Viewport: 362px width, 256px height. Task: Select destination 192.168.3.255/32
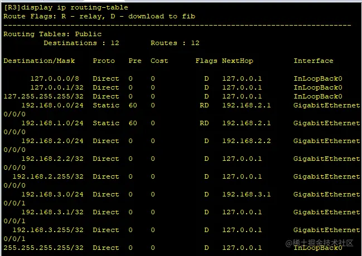[x=48, y=230]
